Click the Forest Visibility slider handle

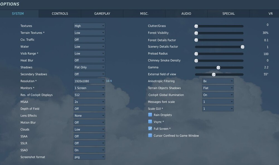click(196, 33)
